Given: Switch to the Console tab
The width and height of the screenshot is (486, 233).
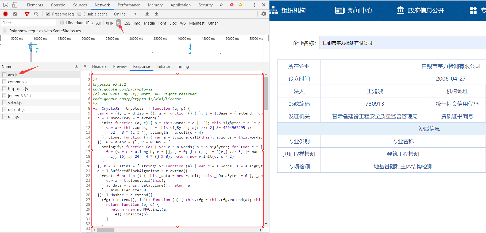Looking at the screenshot, I should tap(58, 5).
